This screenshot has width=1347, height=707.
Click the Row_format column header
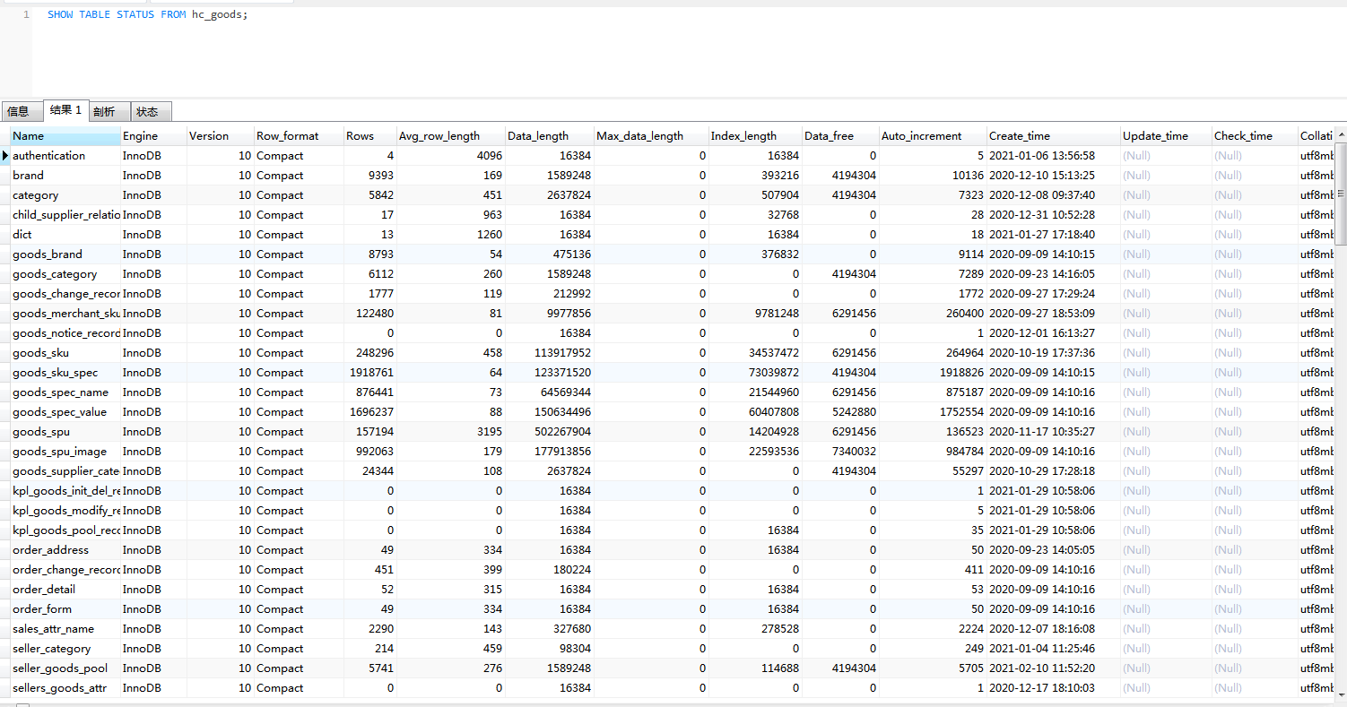299,136
